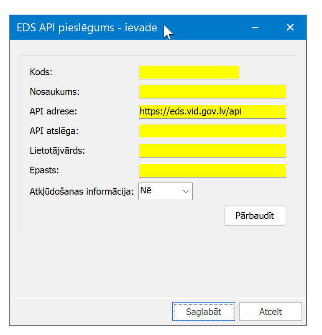Screen dimensions: 322x335
Task: Select the Nosaukums text box
Action: (212, 91)
